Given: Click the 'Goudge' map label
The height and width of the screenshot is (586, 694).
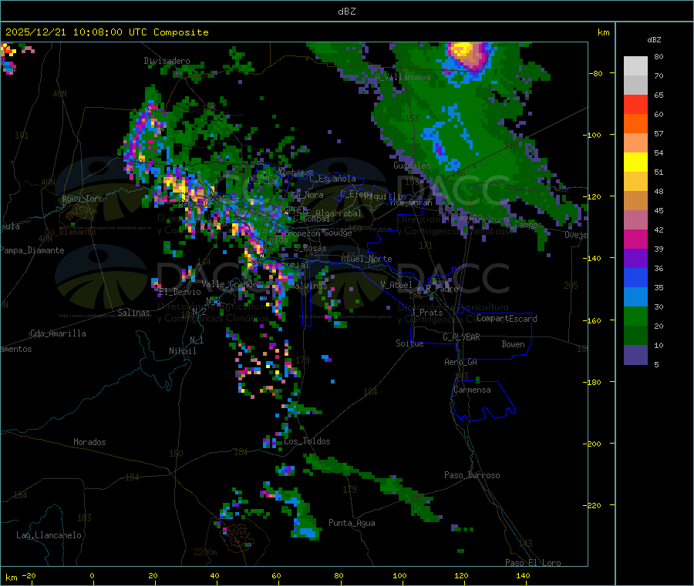Looking at the screenshot, I should [338, 233].
